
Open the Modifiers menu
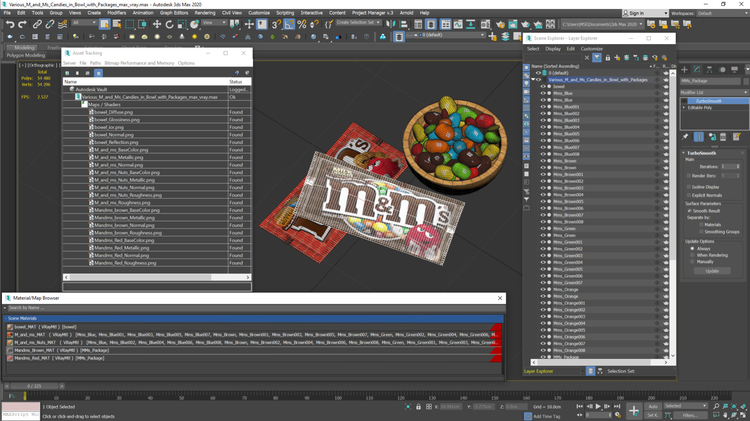point(117,13)
